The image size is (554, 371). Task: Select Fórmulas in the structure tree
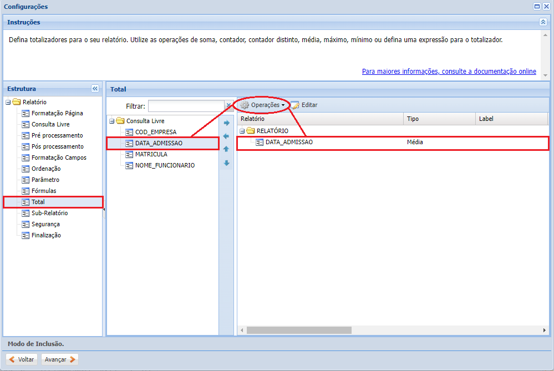click(x=43, y=191)
